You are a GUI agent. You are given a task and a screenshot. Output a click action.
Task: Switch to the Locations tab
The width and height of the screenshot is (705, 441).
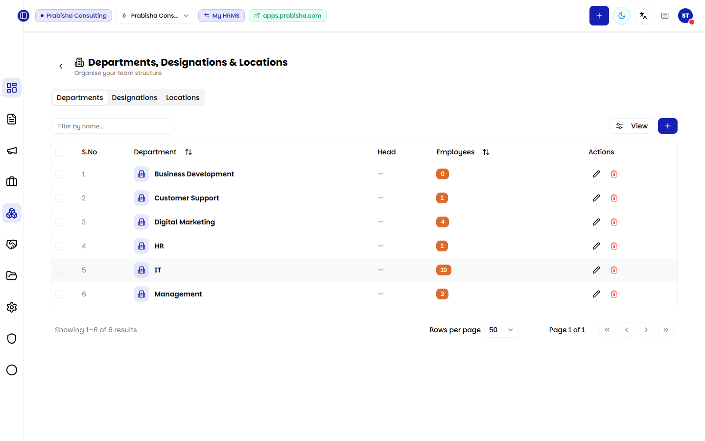tap(183, 98)
